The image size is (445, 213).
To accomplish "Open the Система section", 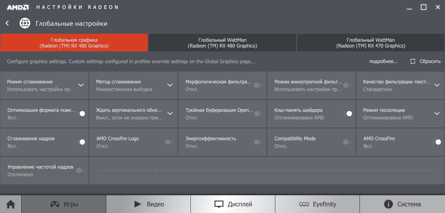I will coord(402,204).
